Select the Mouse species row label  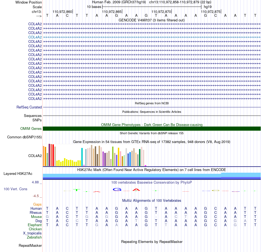[36, 217]
